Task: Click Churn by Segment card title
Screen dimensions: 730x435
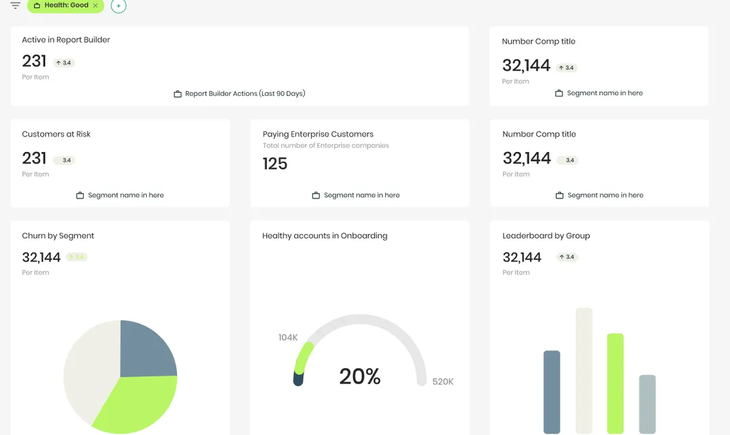Action: point(58,236)
